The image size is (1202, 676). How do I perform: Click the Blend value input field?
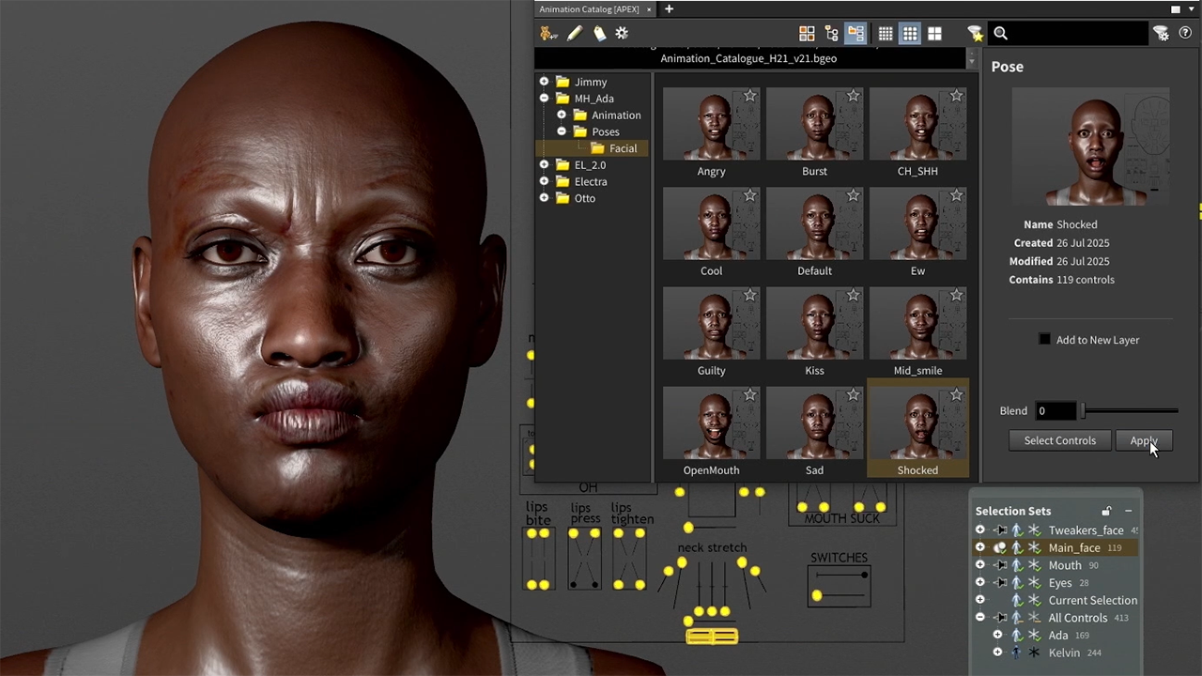[x=1056, y=411]
